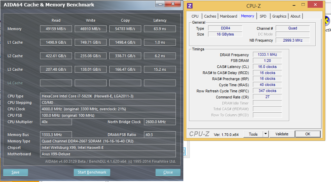Click the North Bridge Clock value 2600.0 MHz
This screenshot has height=182, width=331.
pos(160,122)
